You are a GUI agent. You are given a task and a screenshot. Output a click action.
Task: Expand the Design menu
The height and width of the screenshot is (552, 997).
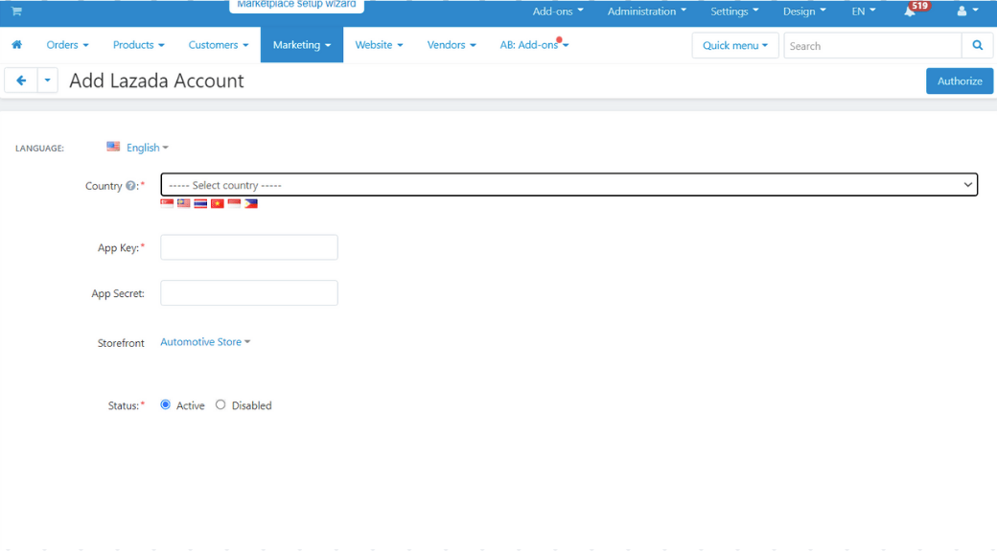[804, 11]
